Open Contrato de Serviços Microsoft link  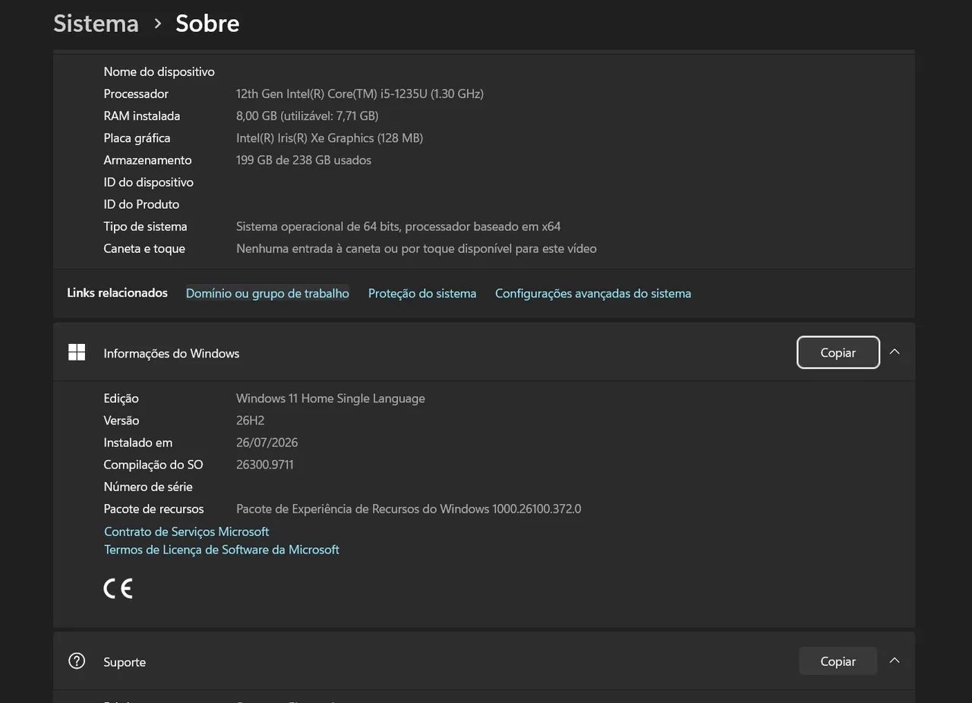pyautogui.click(x=187, y=531)
